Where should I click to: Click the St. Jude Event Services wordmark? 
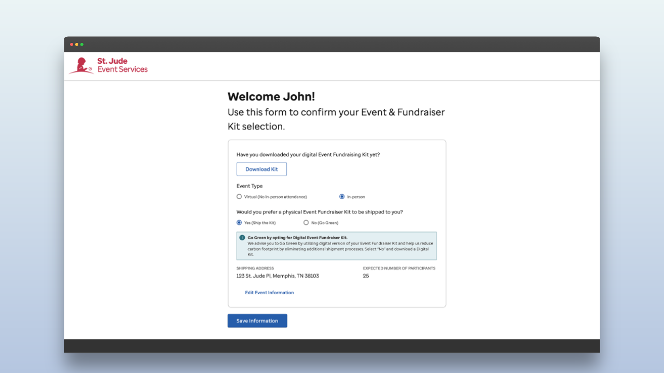[x=122, y=65]
